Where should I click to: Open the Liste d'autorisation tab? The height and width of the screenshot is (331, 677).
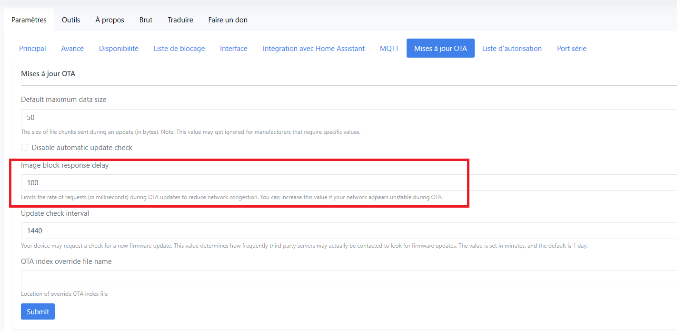(x=512, y=48)
